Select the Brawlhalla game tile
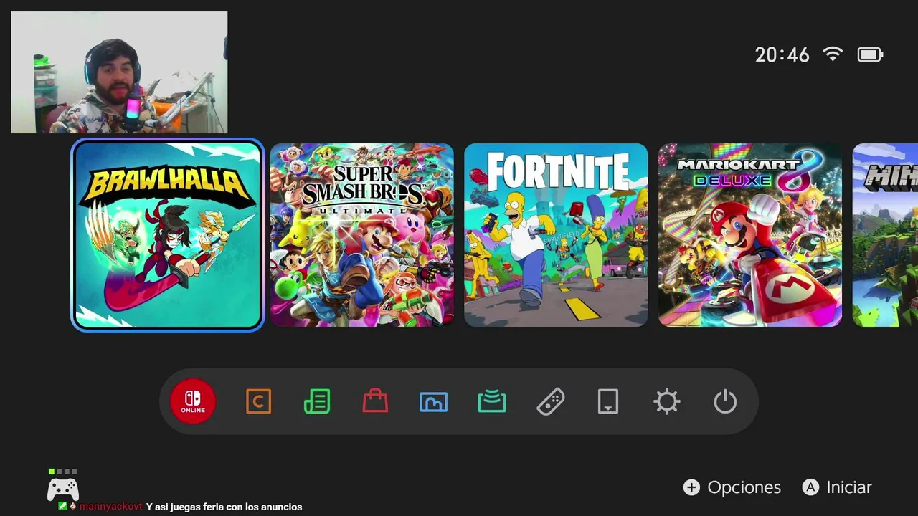The width and height of the screenshot is (918, 516). (x=168, y=235)
